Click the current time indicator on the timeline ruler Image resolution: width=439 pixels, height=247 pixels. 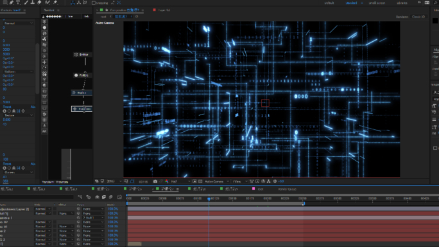(209, 199)
